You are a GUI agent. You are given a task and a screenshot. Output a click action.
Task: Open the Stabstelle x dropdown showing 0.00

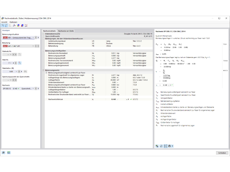coord(16,72)
